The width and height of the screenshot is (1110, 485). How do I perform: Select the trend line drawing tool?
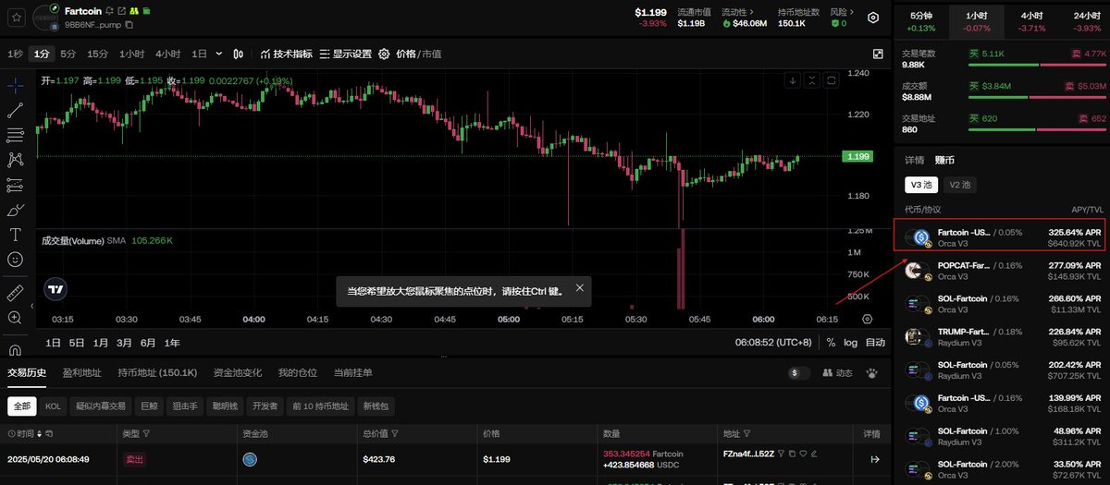point(16,111)
